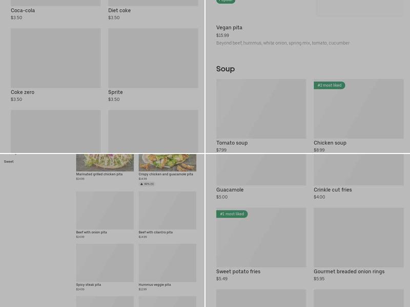Viewport: 410px width, 307px height.
Task: Open the Marinated grilled chicken pita photo
Action: [x=105, y=163]
